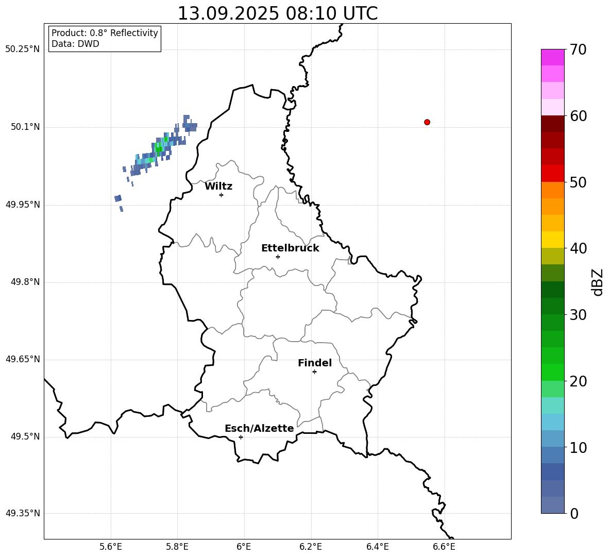Click the dark maroon colorbar segment below 60
The height and width of the screenshot is (557, 610).
552,124
